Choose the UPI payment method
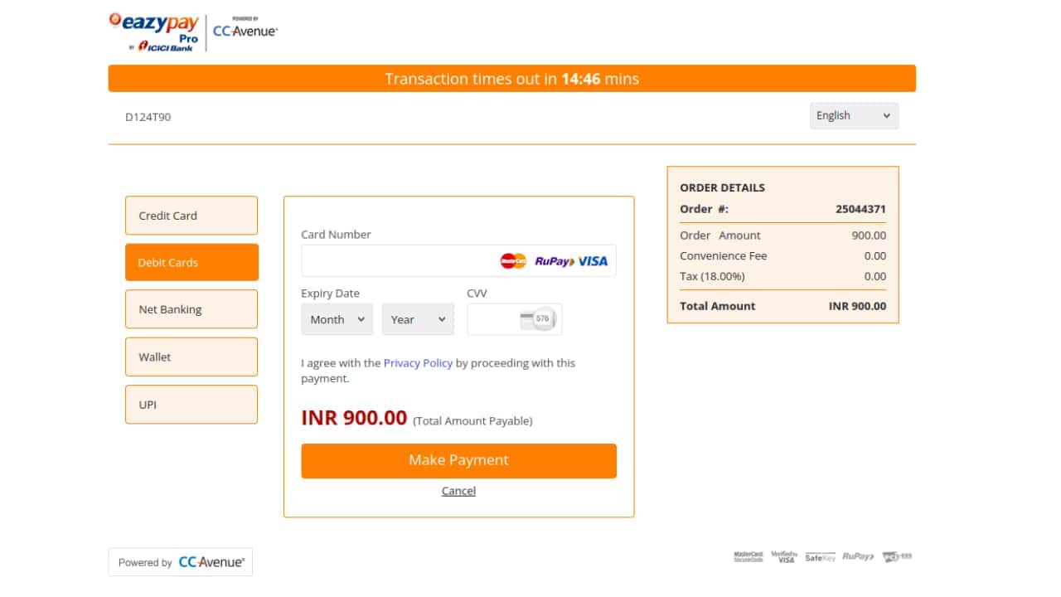 point(191,405)
